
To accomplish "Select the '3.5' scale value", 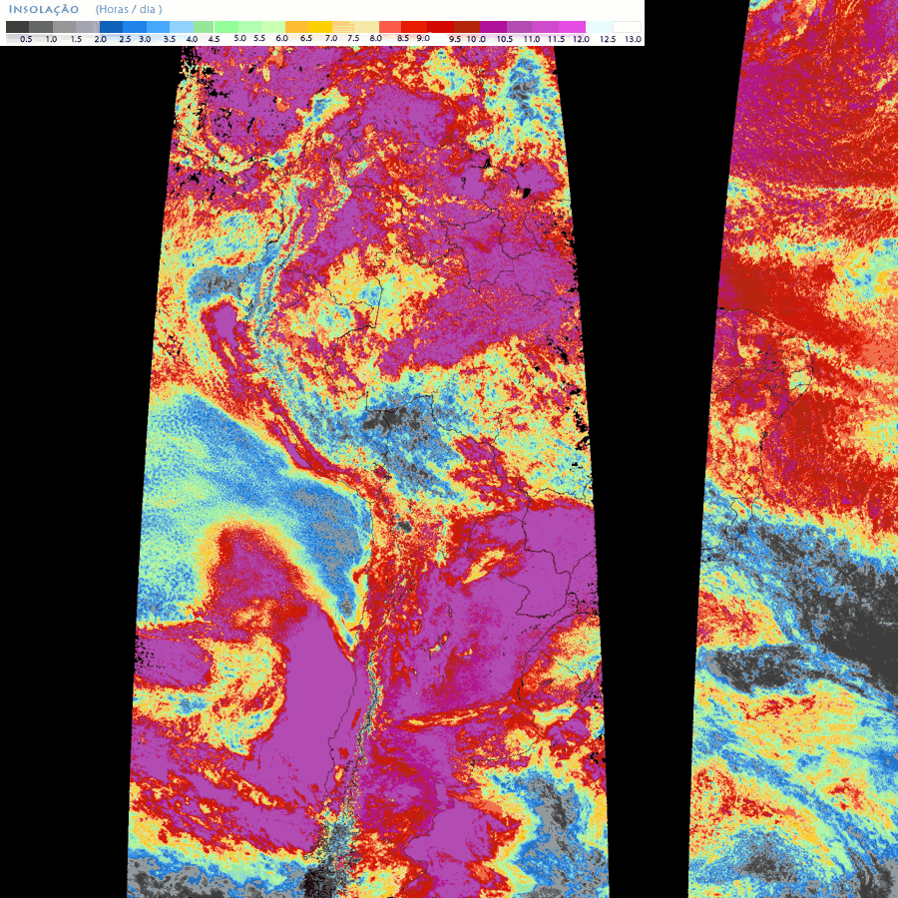I will click(x=170, y=39).
